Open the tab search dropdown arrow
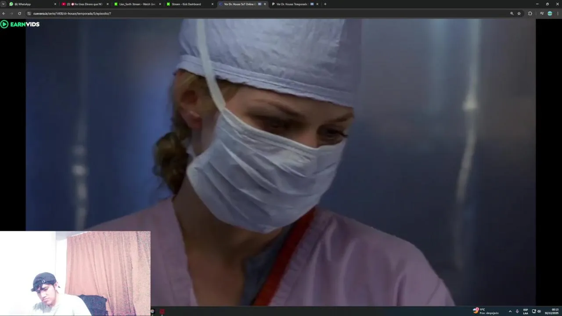 click(x=3, y=4)
